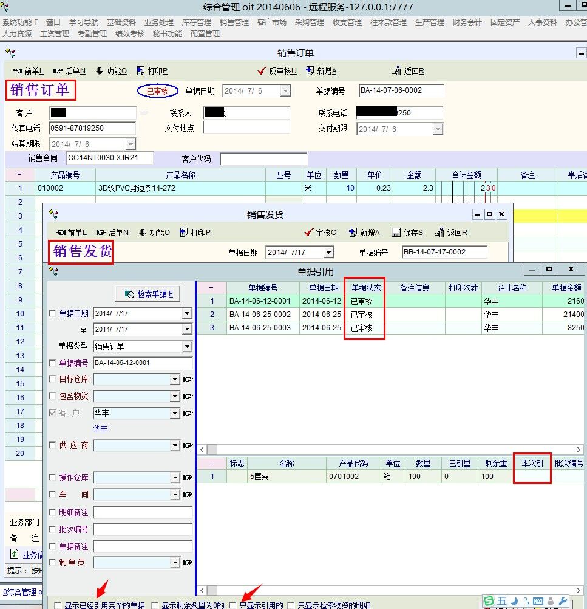
Task: Click the 保存S save icon in 销售发货
Action: (x=396, y=233)
